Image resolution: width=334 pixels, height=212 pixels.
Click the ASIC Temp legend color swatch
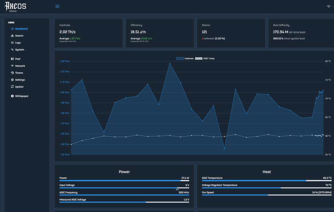click(199, 59)
